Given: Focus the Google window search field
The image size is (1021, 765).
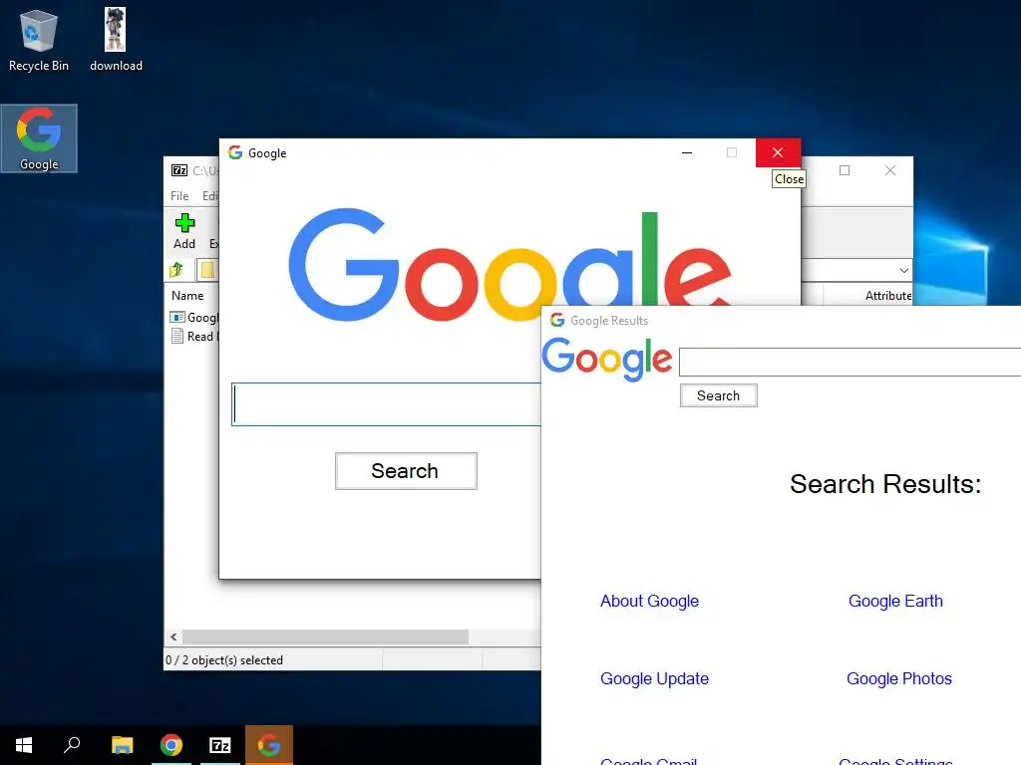Looking at the screenshot, I should coord(387,404).
